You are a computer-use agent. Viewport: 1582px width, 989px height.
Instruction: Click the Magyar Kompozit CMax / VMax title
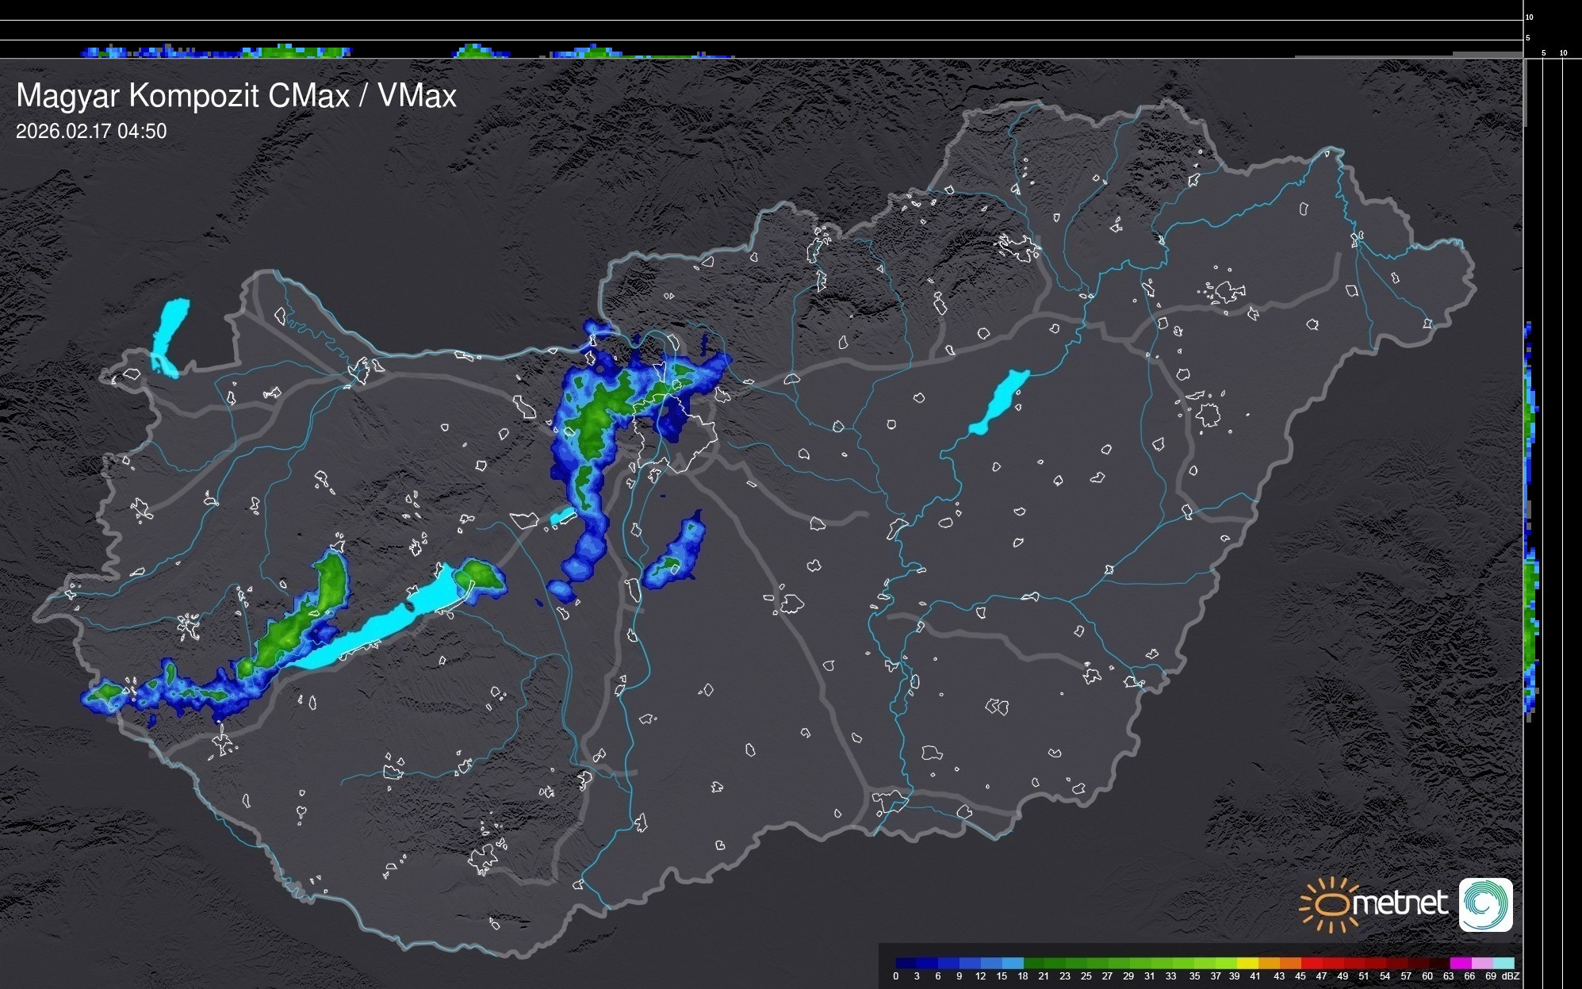coord(236,95)
